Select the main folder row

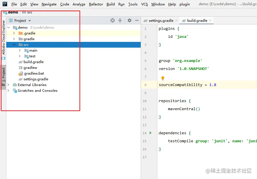(x=74, y=50)
